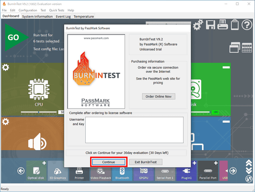Select the sound speaker tile icon
The height and width of the screenshot is (192, 255).
tap(37, 141)
